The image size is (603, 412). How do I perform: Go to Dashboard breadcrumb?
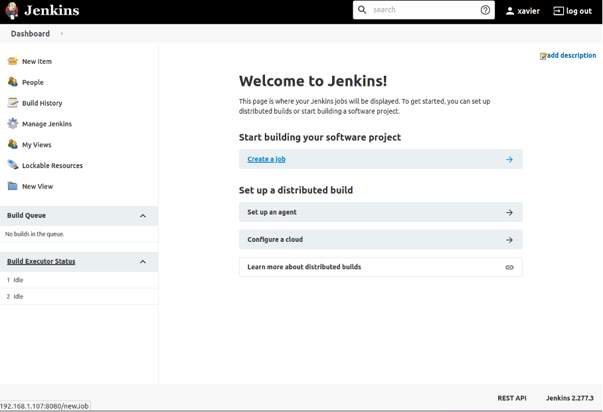tap(31, 34)
